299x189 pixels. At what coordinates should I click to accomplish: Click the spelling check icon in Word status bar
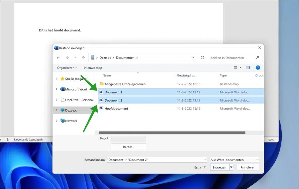point(7,140)
